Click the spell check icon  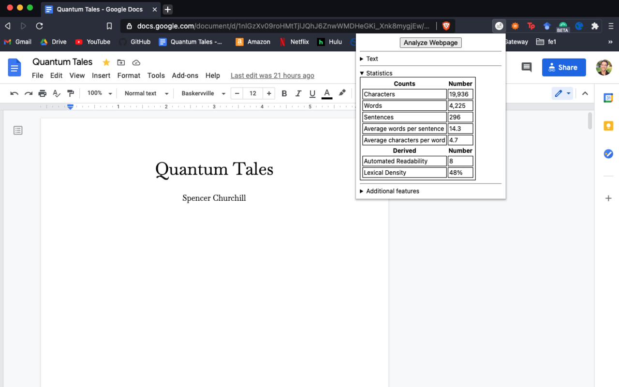click(x=57, y=93)
